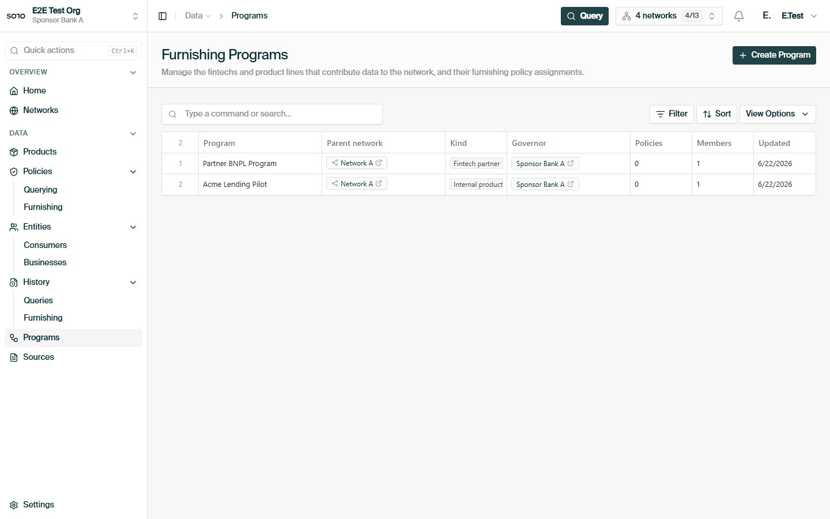Open Furnishing under Policies
The height and width of the screenshot is (519, 830).
[43, 207]
